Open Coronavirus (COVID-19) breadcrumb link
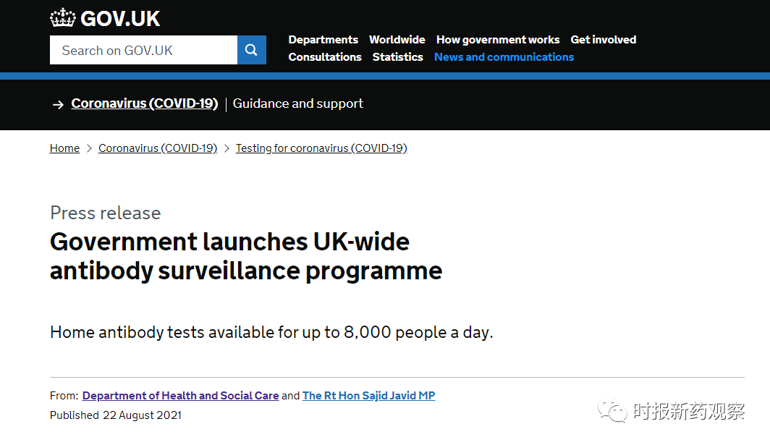The image size is (770, 445). pyautogui.click(x=158, y=148)
